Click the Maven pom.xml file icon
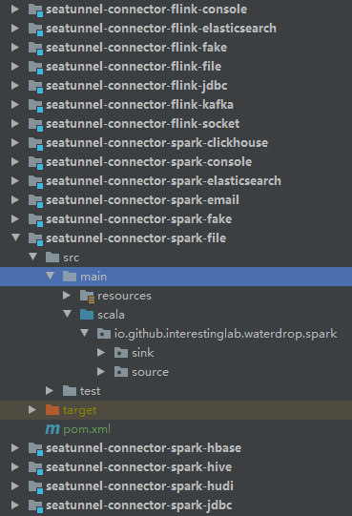Image resolution: width=352 pixels, height=516 pixels. pos(52,429)
